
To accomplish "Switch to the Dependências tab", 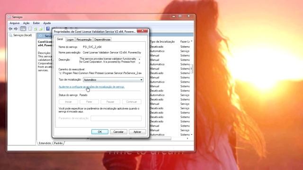I will coord(102,40).
